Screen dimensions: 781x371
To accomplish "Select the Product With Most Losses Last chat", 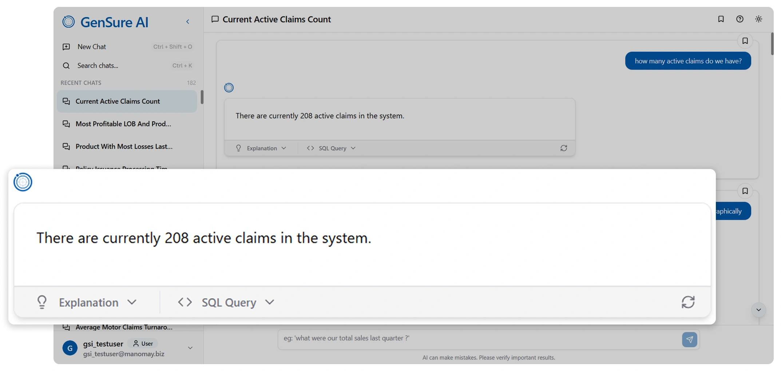I will [x=124, y=146].
